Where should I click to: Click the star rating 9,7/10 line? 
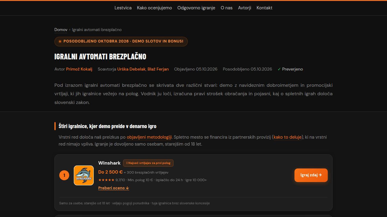152,180
